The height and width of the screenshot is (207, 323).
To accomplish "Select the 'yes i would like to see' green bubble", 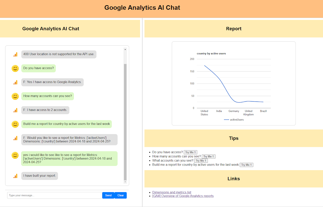I will tap(69, 159).
